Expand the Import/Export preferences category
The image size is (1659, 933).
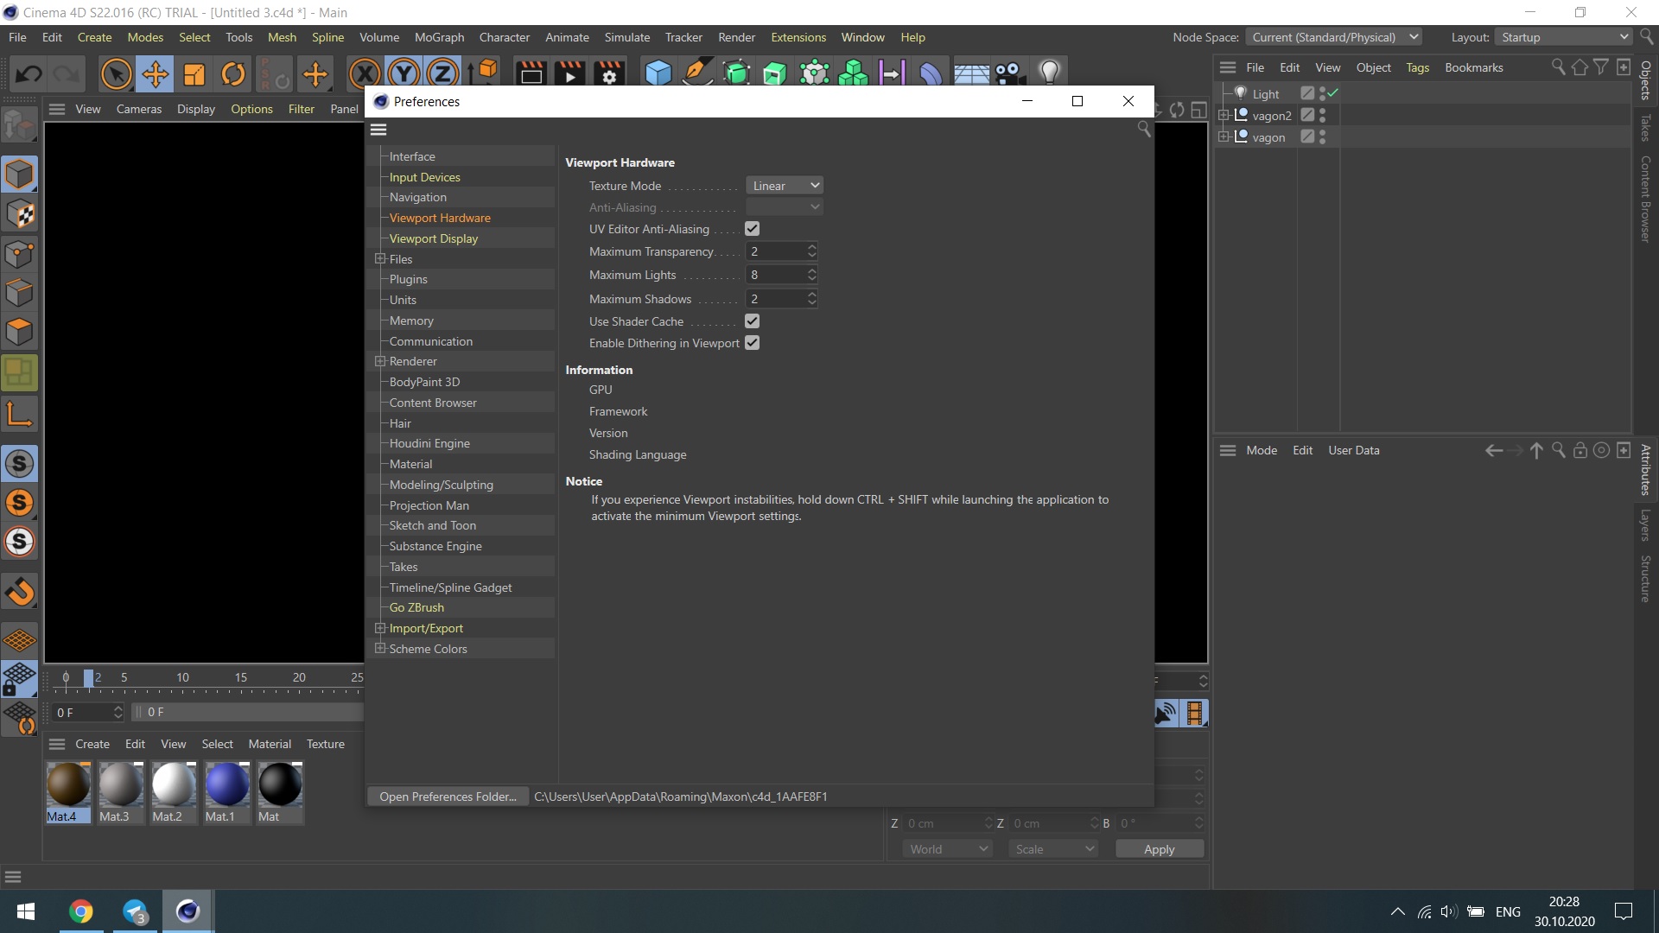point(379,628)
